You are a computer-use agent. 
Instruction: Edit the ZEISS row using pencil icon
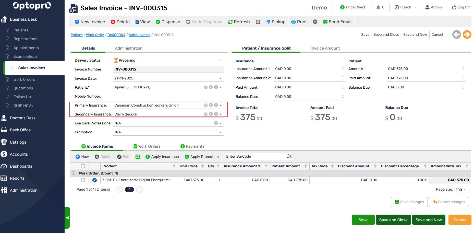94,180
